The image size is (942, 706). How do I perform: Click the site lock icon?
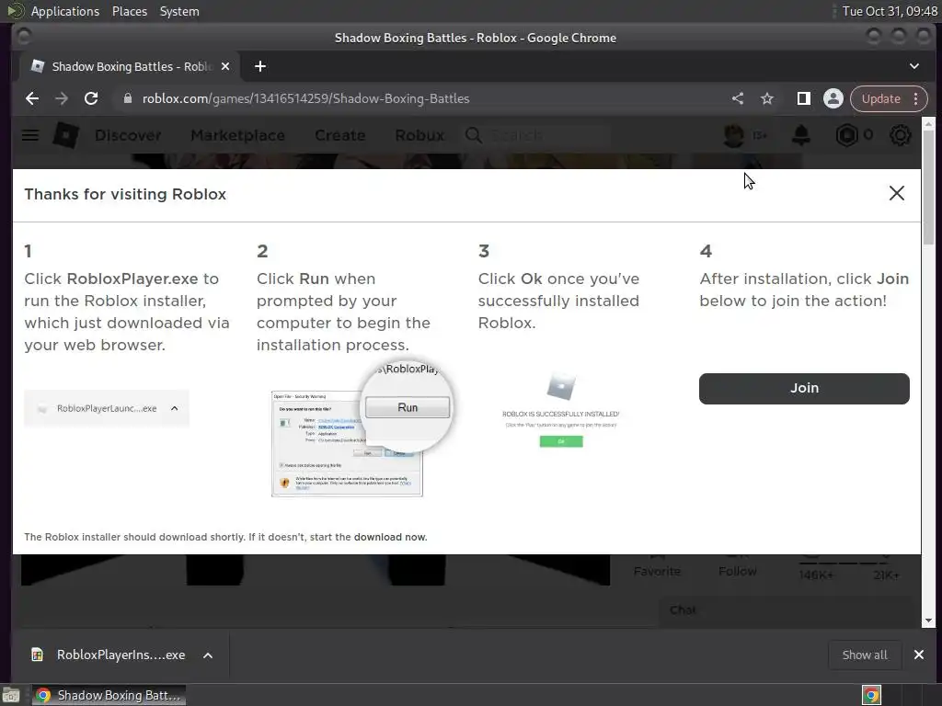tap(127, 98)
